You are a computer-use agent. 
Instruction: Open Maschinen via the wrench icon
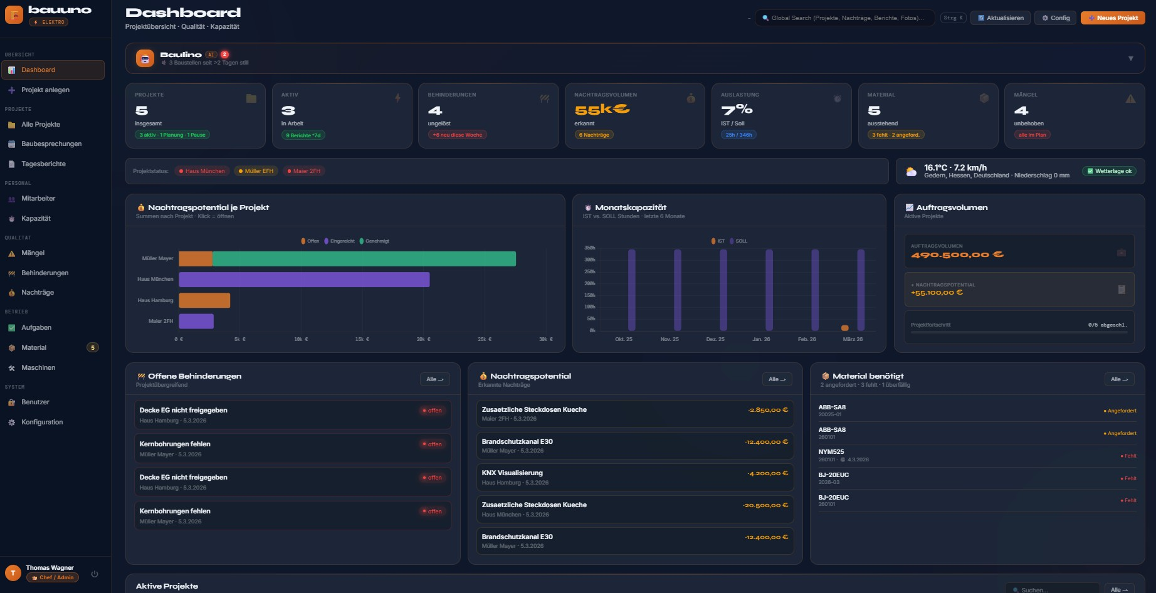pos(12,367)
